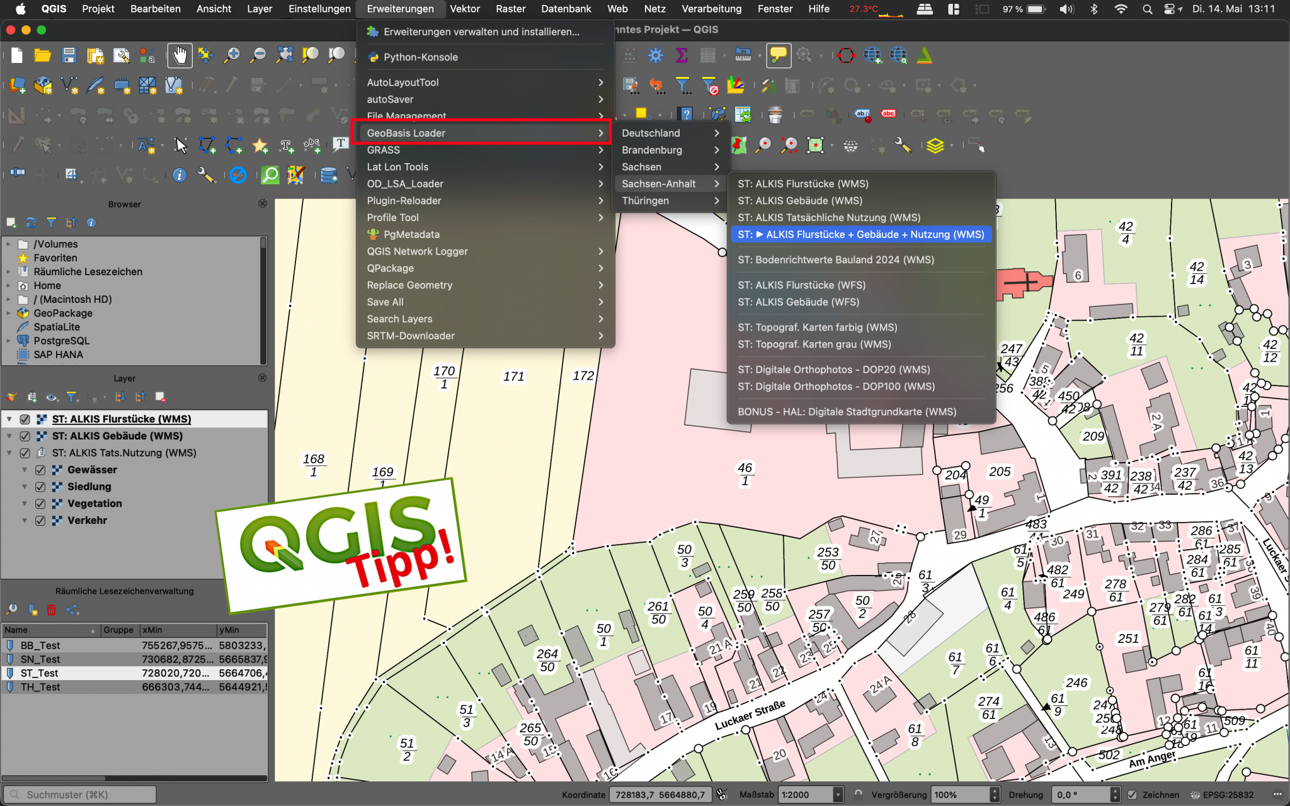Open the Maßstab scale dropdown
Viewport: 1290px width, 806px height.
point(838,795)
